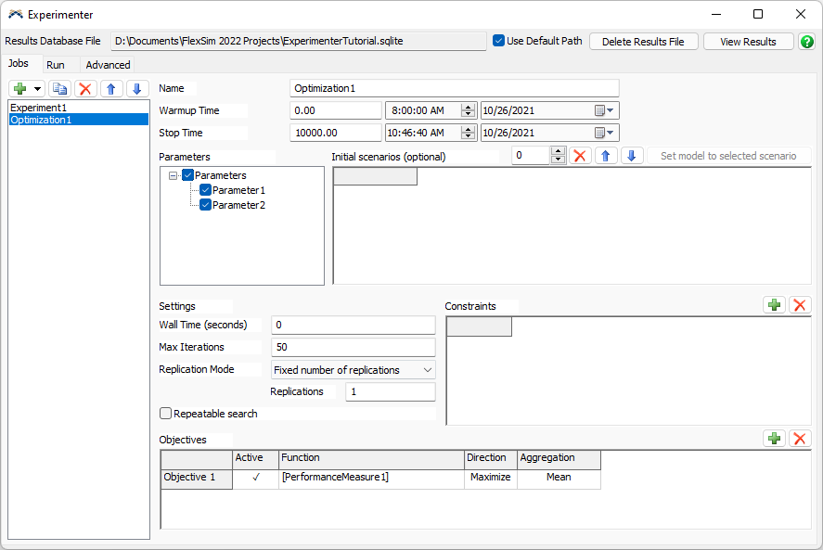
Task: Uncheck Parameter1 in parameters tree
Action: click(206, 190)
